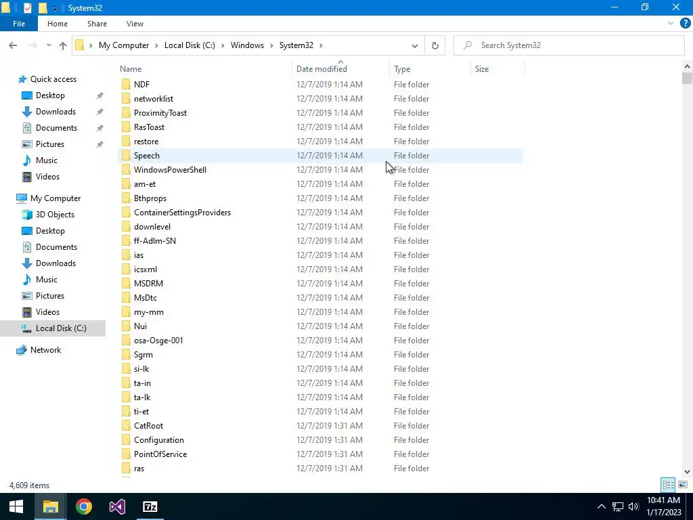Open File Explorer from the taskbar
Image resolution: width=693 pixels, height=520 pixels.
click(50, 506)
